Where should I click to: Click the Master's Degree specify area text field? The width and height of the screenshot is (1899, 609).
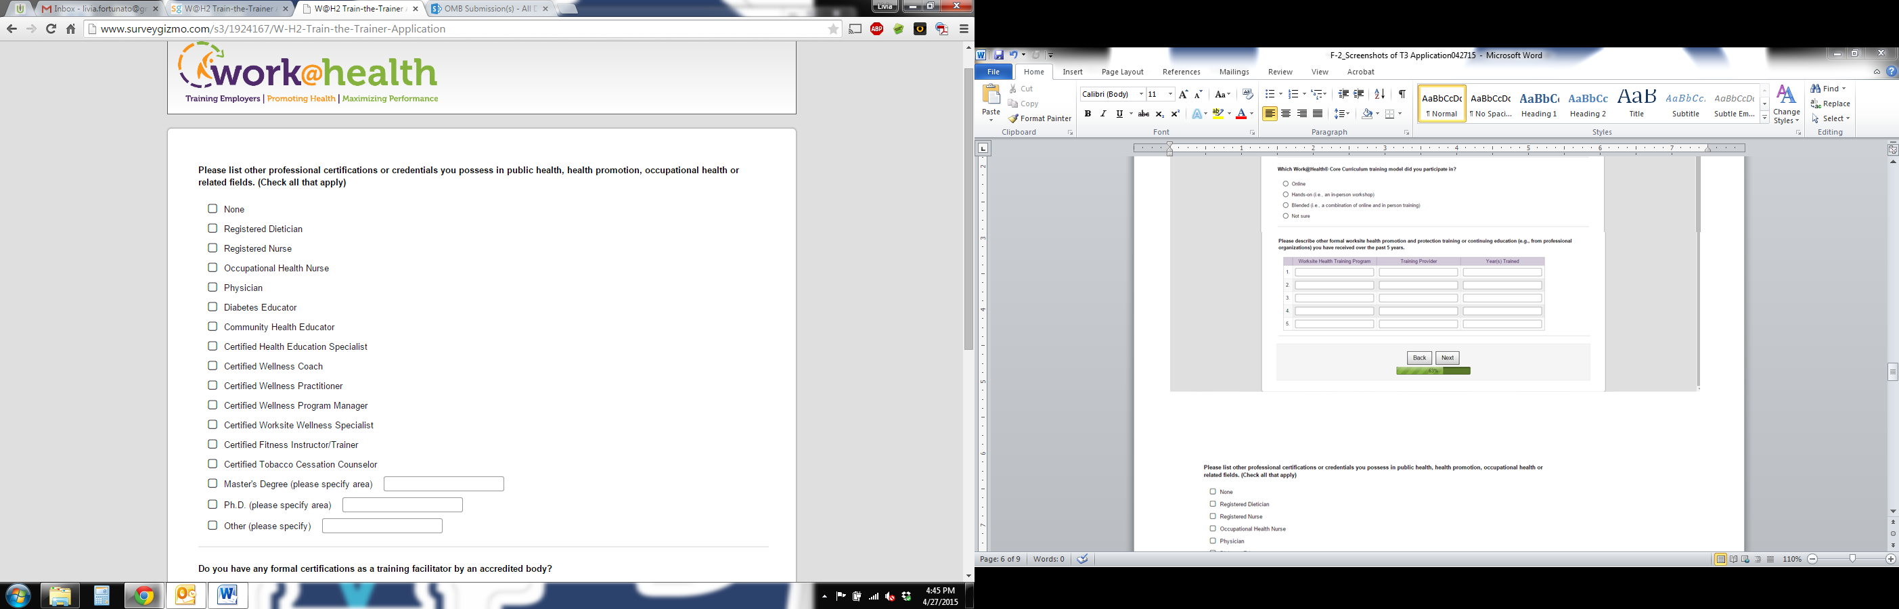coord(444,484)
